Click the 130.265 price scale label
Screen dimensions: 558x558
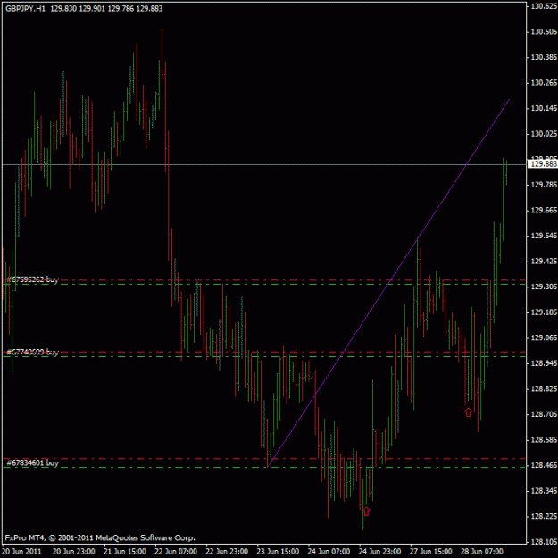click(544, 82)
